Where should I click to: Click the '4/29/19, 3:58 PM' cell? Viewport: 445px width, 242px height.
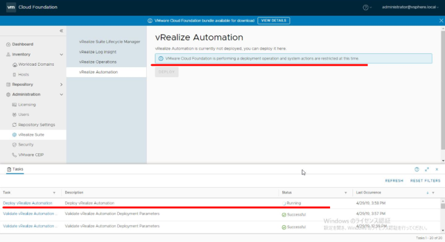[371, 203]
